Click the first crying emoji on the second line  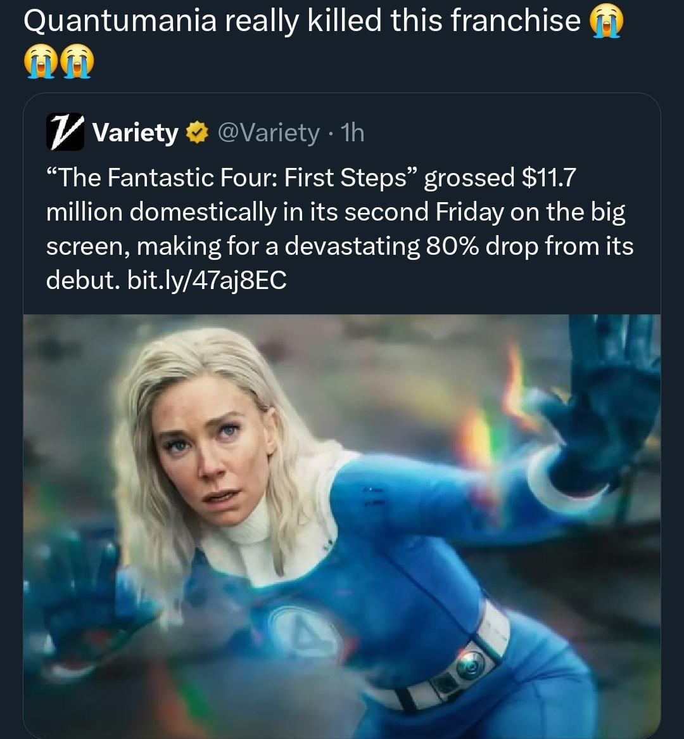coord(41,61)
